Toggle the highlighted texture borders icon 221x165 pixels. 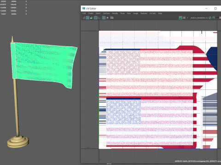coord(96,18)
